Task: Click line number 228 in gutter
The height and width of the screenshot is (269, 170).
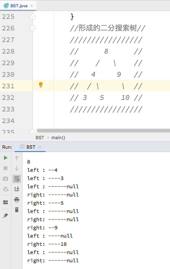Action: pyautogui.click(x=8, y=51)
